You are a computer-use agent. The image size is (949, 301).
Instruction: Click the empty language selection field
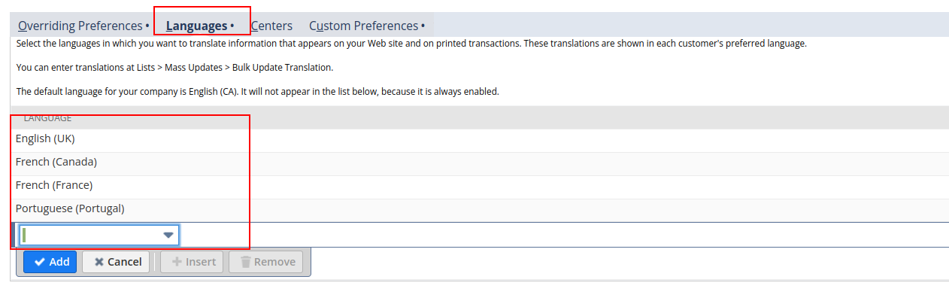click(90, 236)
